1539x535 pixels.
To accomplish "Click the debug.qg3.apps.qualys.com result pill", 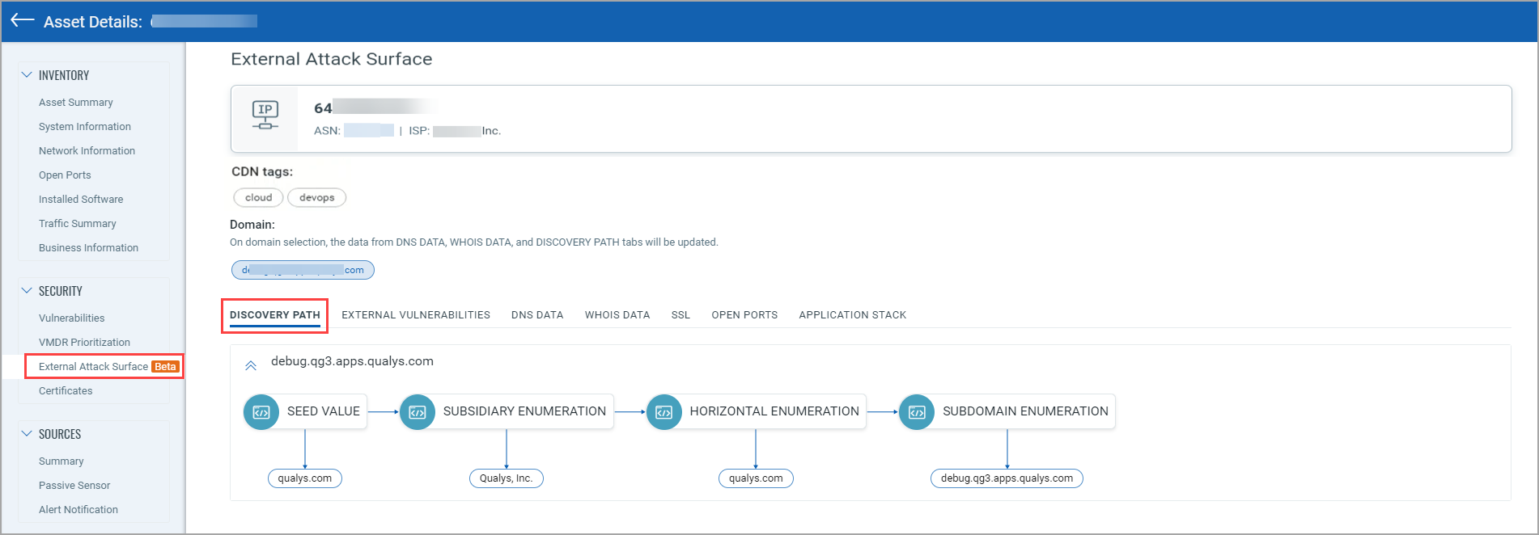I will pos(1007,478).
